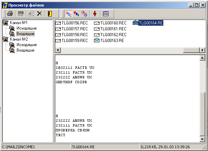Click opened envelope icon of TLG00163.RE
The image size is (208, 151).
(x=97, y=40)
